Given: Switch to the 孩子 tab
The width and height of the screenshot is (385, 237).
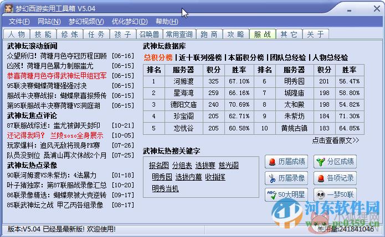Looking at the screenshot, I should point(123,34).
